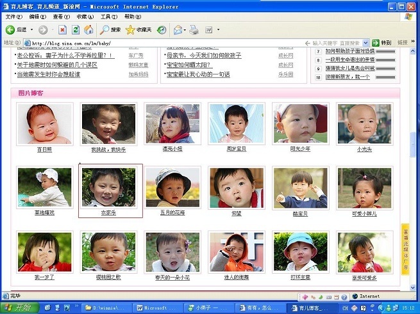The image size is (420, 314).
Task: Open the Mail icon dropdown arrow
Action: pos(185,30)
